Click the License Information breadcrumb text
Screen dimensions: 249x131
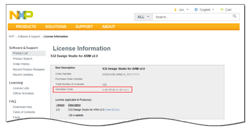point(56,36)
